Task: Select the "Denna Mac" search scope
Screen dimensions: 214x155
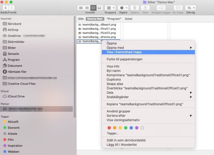Action: point(95,19)
